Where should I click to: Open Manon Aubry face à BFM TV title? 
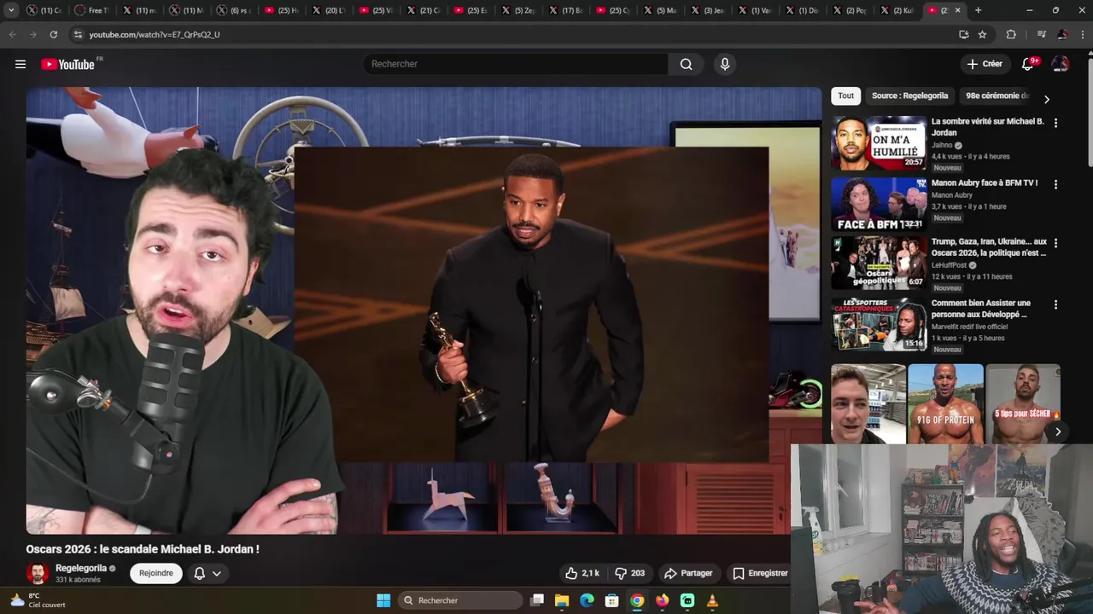tap(985, 183)
